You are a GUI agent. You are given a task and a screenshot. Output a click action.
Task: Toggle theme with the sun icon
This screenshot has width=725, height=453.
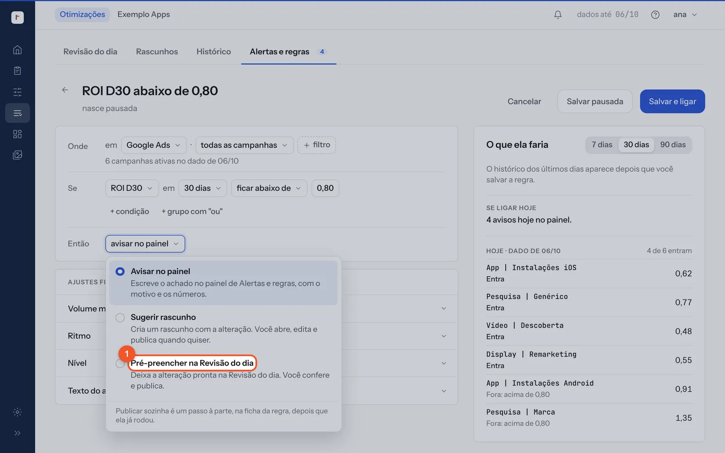(x=17, y=412)
